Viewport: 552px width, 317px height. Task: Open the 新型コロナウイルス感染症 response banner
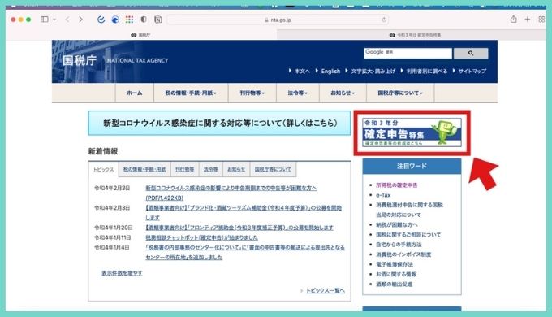219,123
